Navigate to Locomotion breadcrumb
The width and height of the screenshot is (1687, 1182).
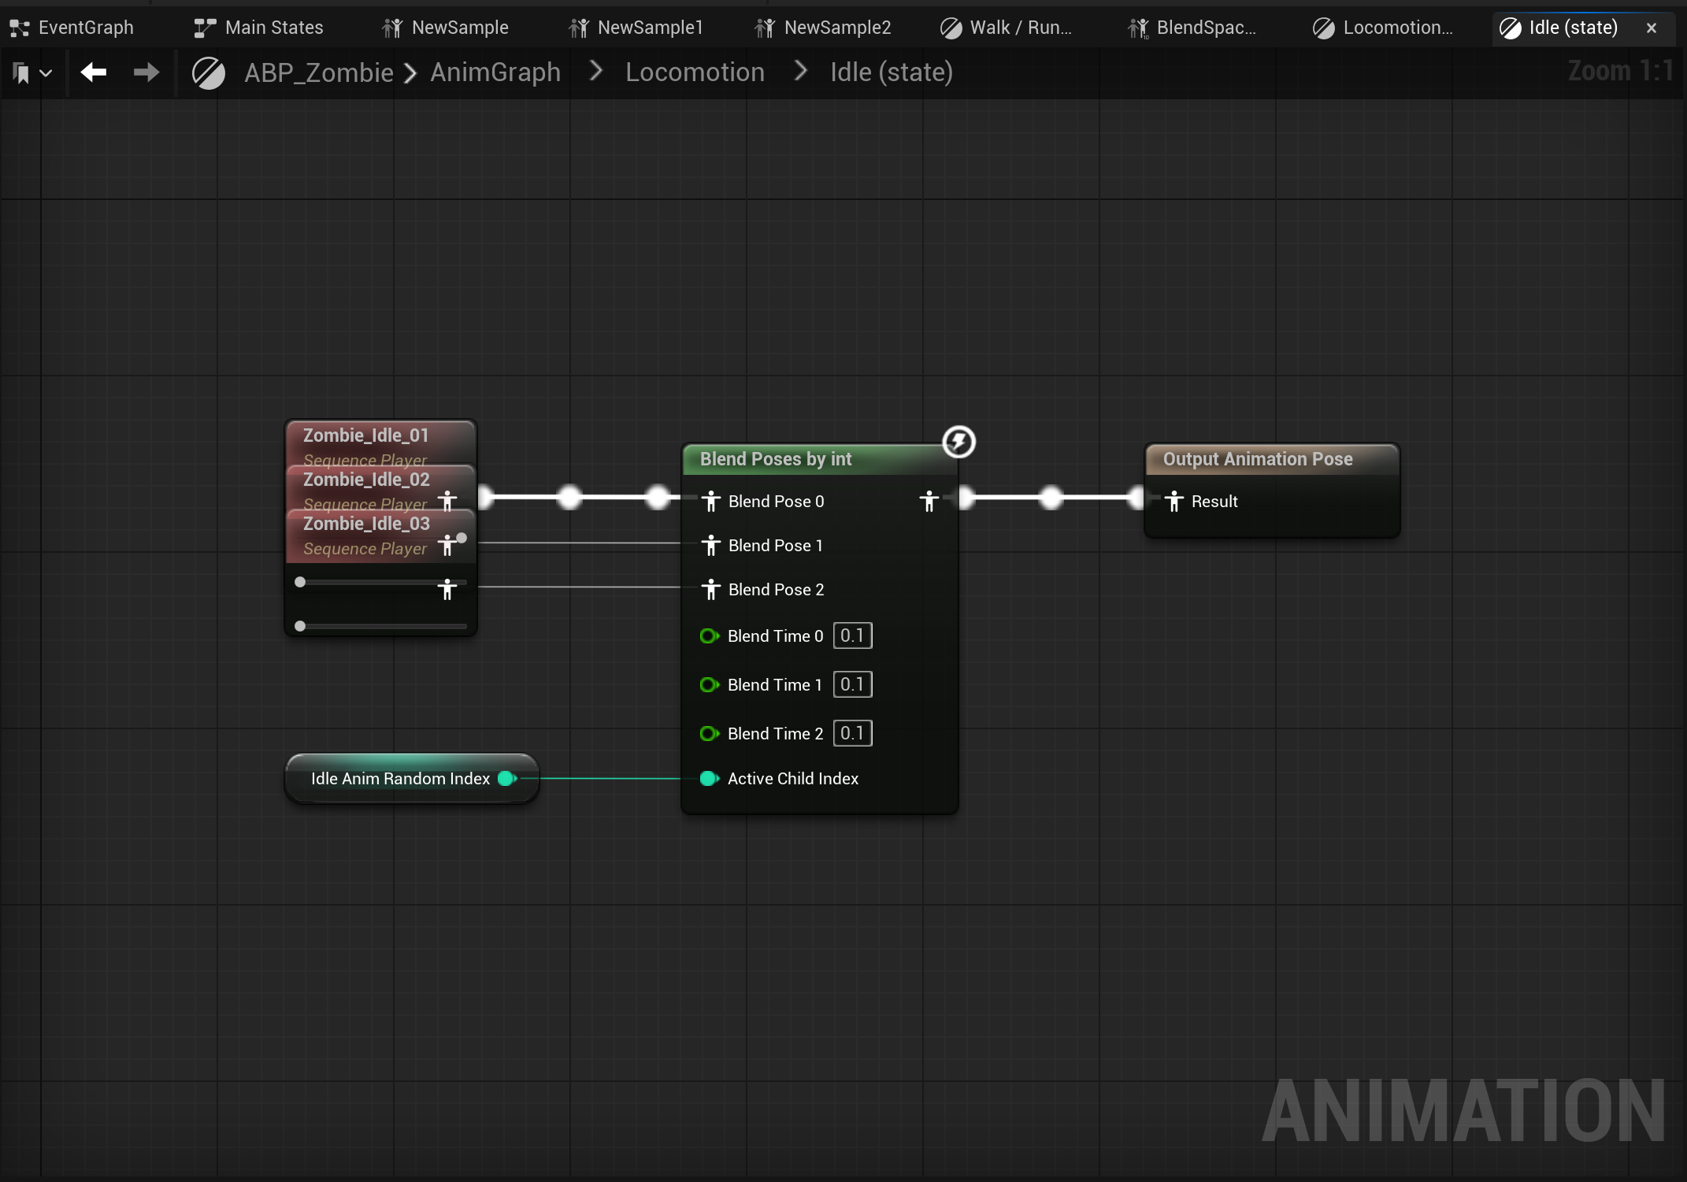[x=695, y=72]
